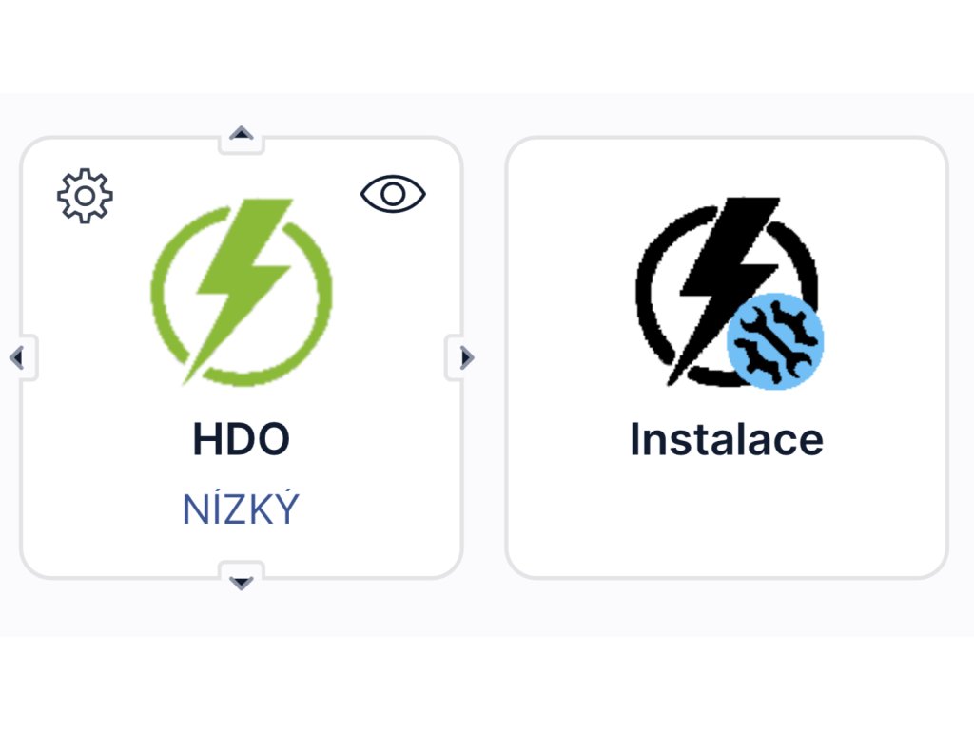Image resolution: width=974 pixels, height=730 pixels.
Task: Click the blue wrench badge on Instalace
Action: (775, 341)
